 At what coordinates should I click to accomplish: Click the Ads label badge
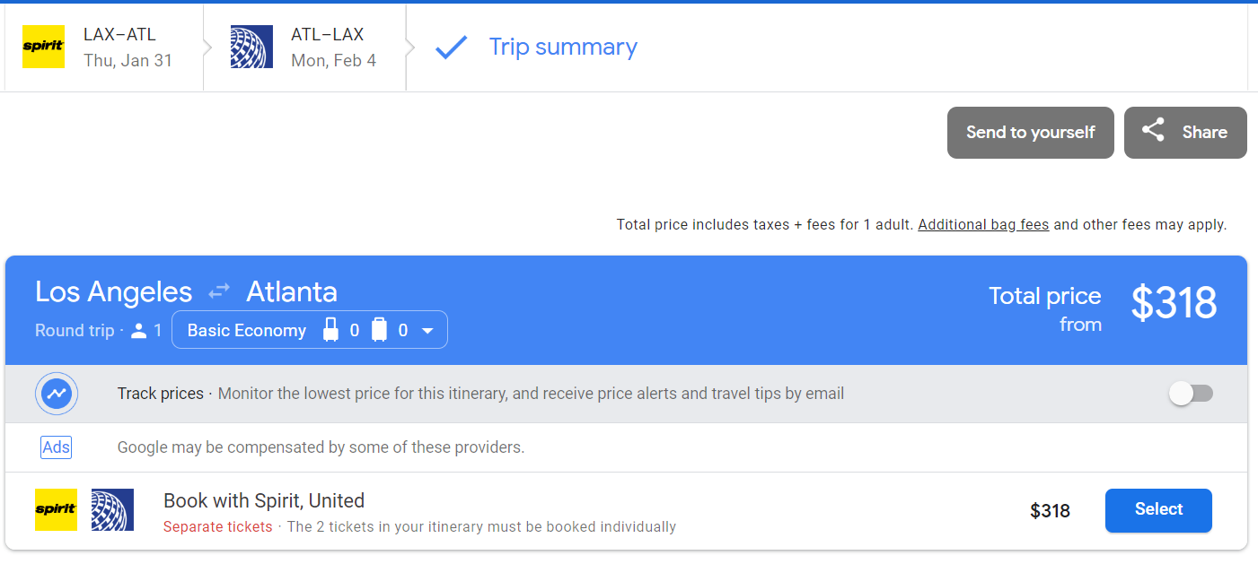point(56,447)
